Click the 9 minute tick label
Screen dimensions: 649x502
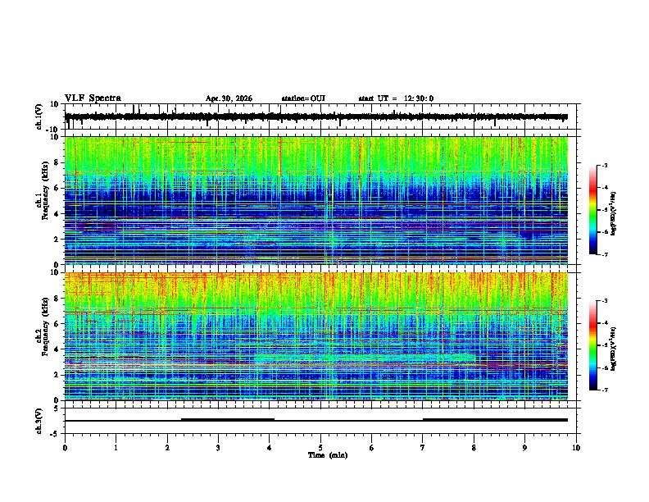524,448
